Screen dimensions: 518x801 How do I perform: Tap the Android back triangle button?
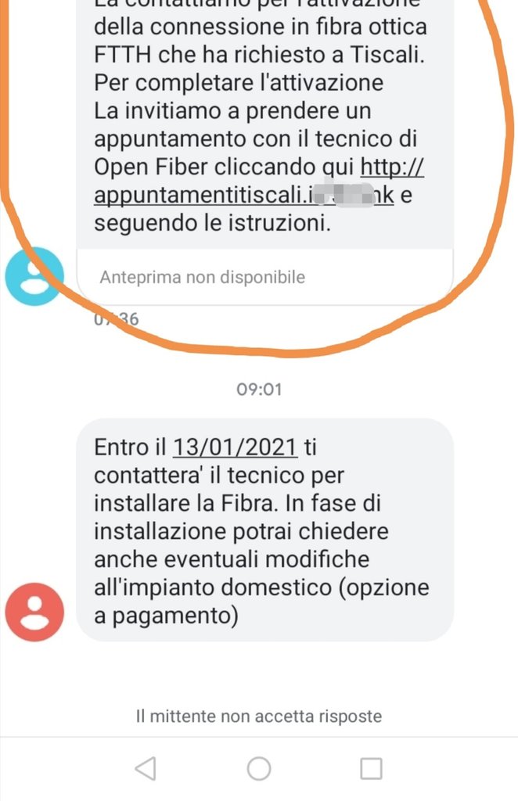coord(146,768)
